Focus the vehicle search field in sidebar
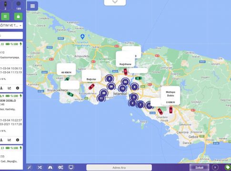The height and width of the screenshot is (171, 231). point(11,36)
